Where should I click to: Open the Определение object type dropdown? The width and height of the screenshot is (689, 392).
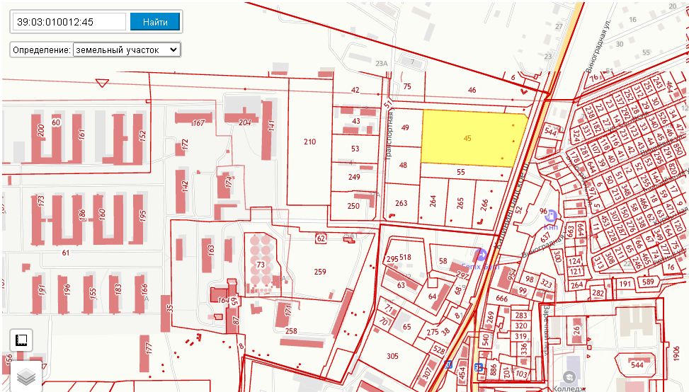click(x=127, y=50)
